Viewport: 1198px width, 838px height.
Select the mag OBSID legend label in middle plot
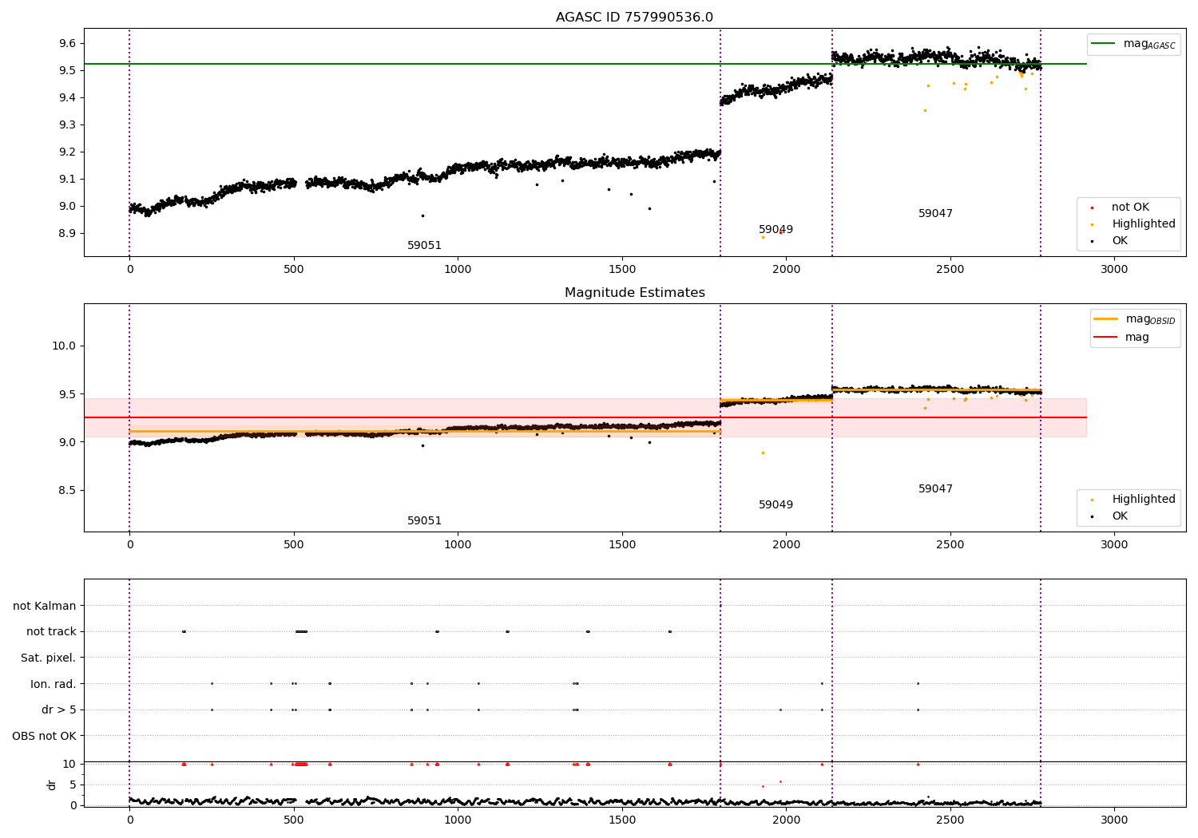click(x=1150, y=319)
